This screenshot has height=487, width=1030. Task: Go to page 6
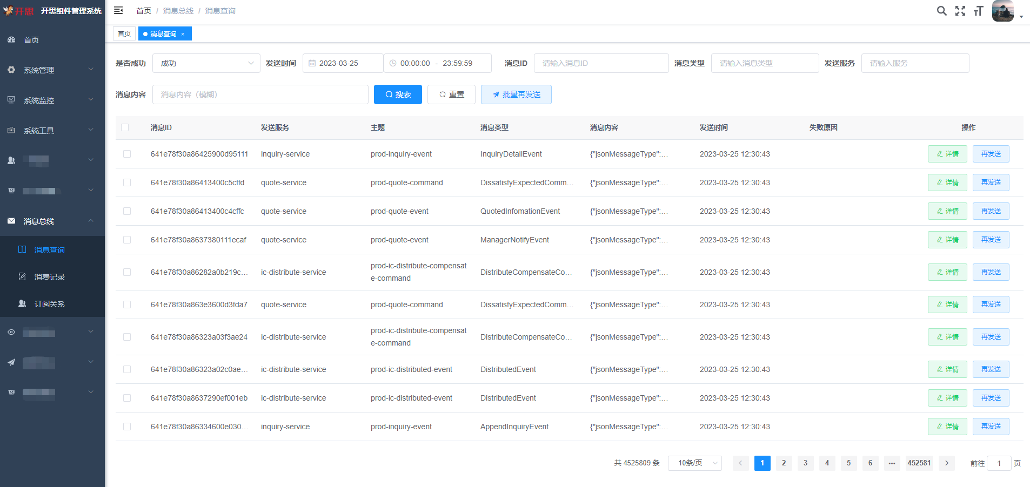point(871,463)
